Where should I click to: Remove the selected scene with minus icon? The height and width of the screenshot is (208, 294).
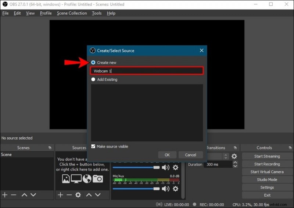[14, 195]
